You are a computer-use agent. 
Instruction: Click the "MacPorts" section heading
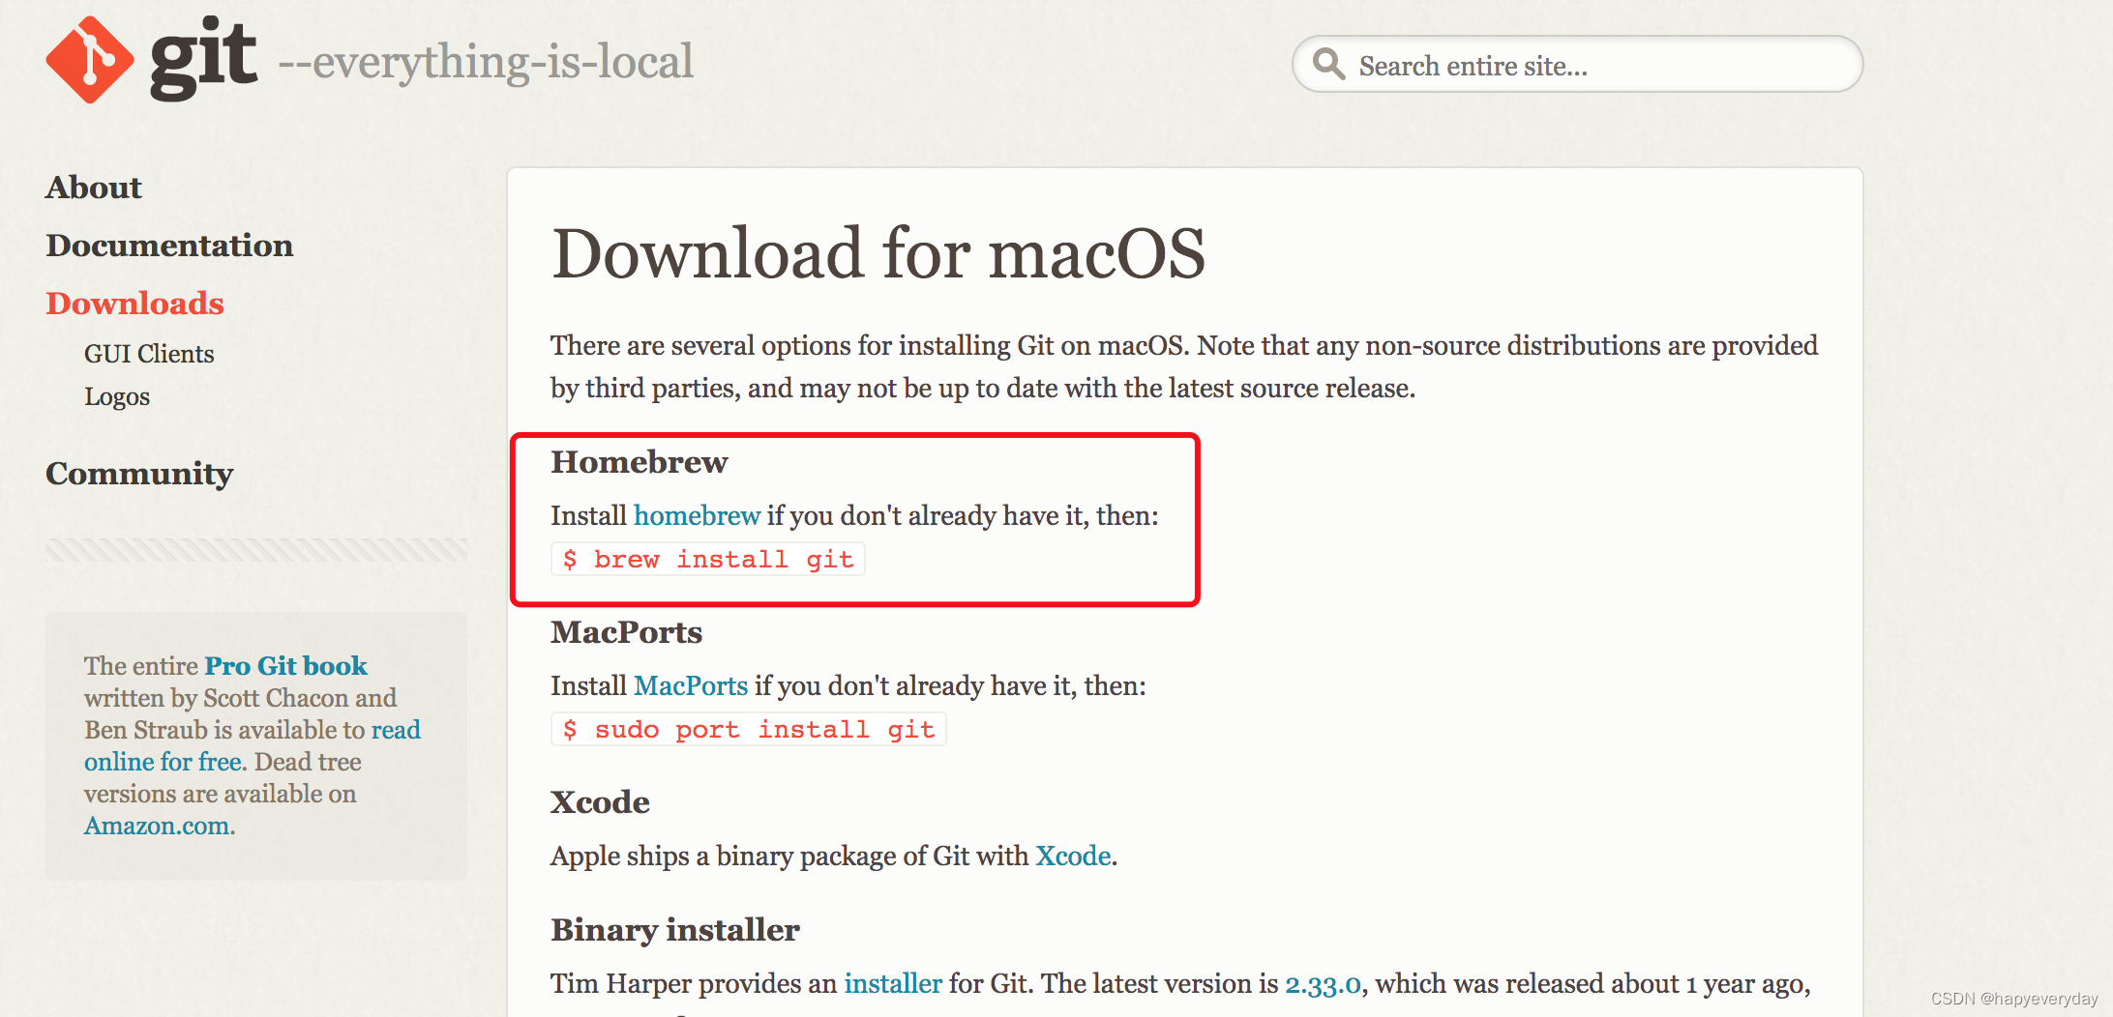(627, 632)
